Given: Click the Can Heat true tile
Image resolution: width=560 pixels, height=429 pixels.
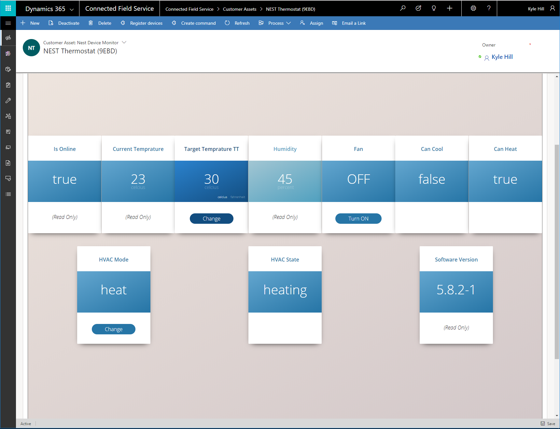Looking at the screenshot, I should click(505, 181).
